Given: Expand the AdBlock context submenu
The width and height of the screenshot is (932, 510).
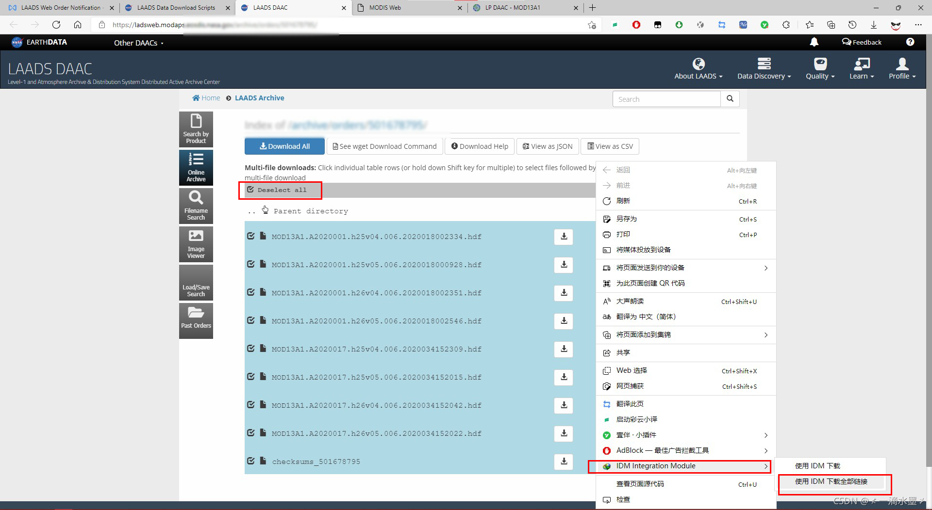Looking at the screenshot, I should click(685, 450).
